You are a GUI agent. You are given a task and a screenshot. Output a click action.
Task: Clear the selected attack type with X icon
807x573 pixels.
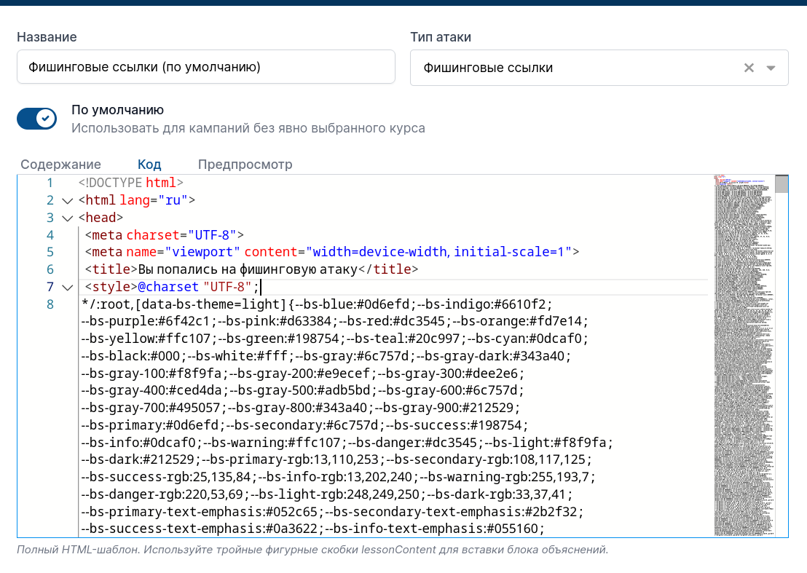pos(749,68)
